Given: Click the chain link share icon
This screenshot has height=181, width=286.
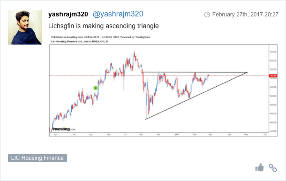Looking at the screenshot, I should pyautogui.click(x=273, y=168).
